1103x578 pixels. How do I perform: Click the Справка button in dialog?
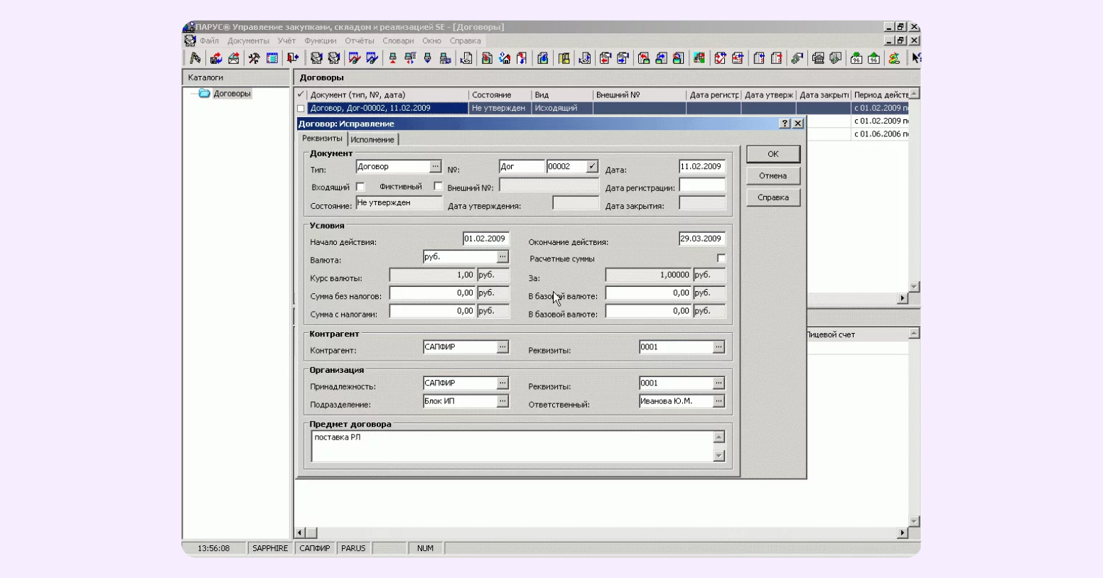773,197
